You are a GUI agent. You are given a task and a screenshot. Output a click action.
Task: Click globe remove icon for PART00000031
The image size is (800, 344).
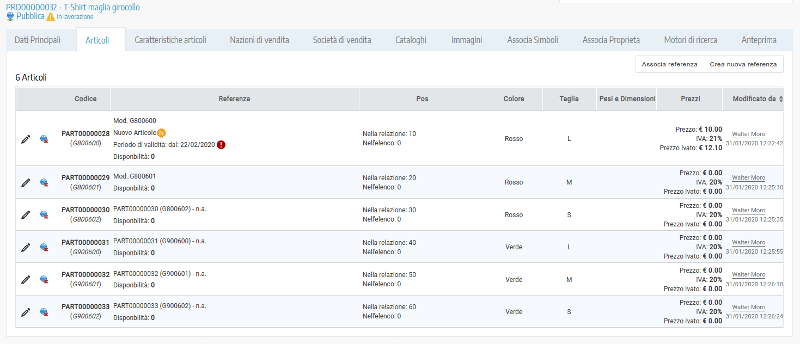coord(44,248)
